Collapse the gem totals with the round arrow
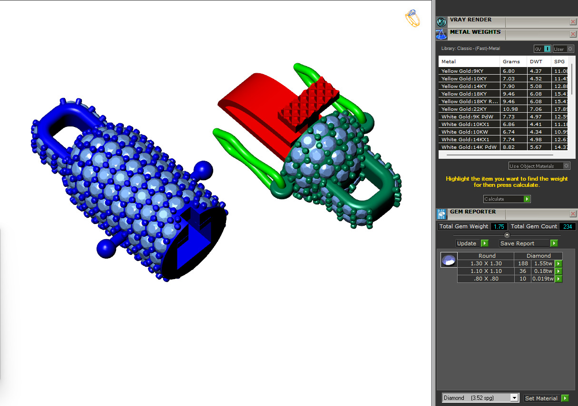The width and height of the screenshot is (578, 406). tap(507, 235)
